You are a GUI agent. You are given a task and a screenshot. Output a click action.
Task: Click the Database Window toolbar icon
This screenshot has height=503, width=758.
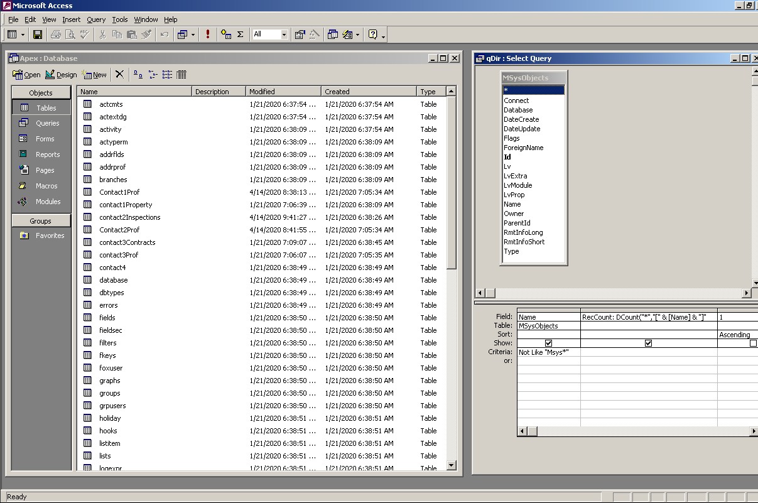tap(333, 35)
